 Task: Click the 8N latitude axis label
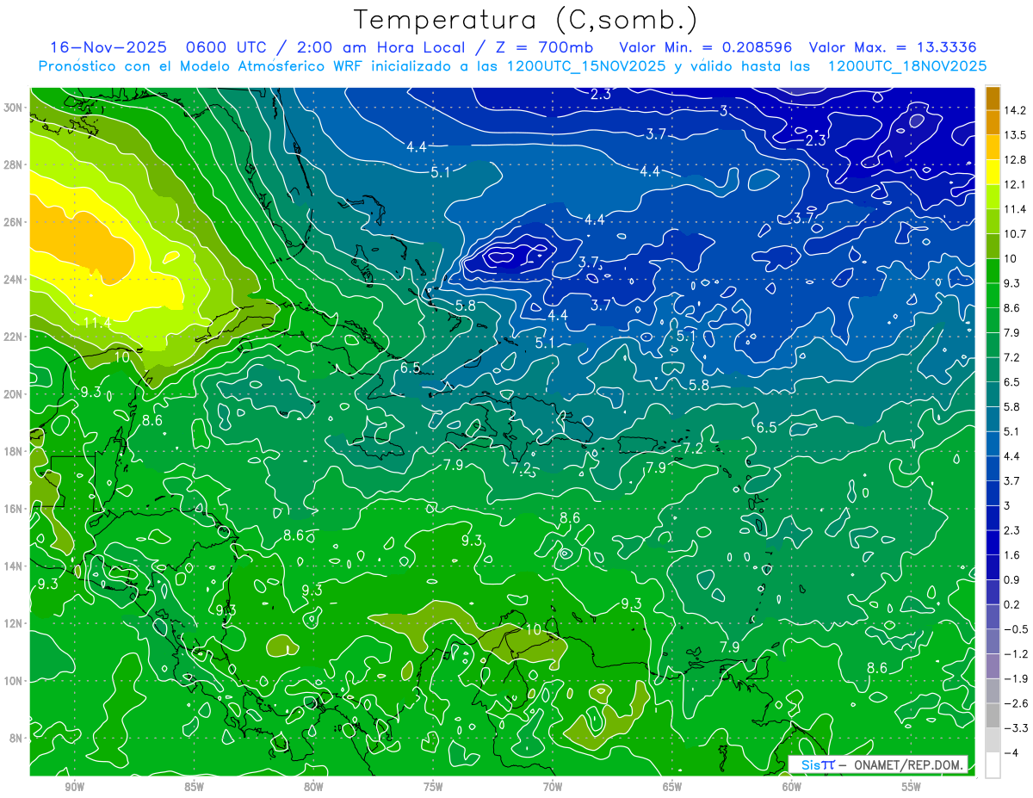coord(16,738)
